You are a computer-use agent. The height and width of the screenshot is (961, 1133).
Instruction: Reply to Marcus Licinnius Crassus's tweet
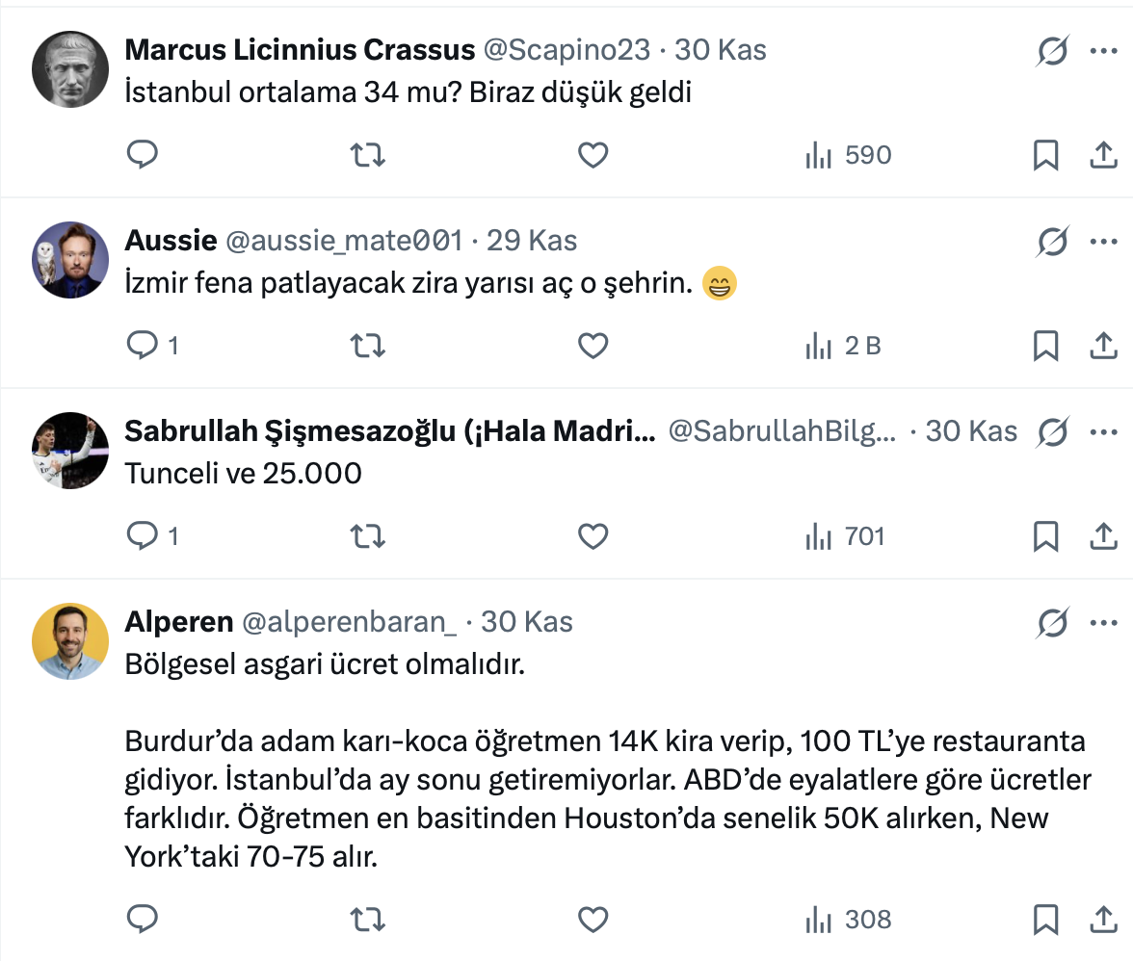click(143, 155)
